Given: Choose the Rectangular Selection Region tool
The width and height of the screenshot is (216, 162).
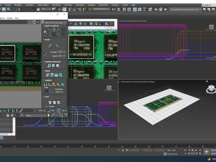Looking at the screenshot, I should 13,9.
